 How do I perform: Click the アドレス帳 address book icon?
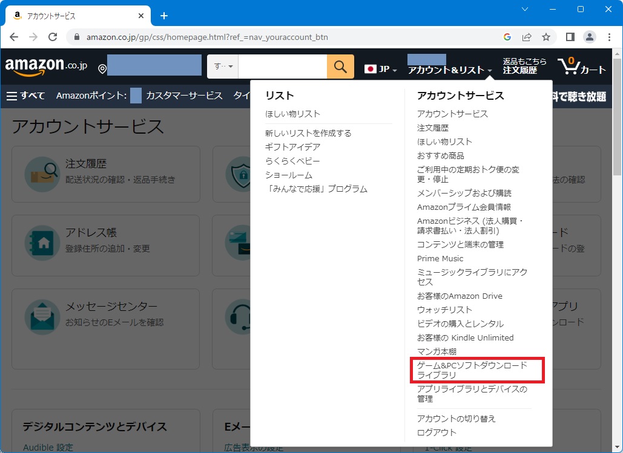42,243
